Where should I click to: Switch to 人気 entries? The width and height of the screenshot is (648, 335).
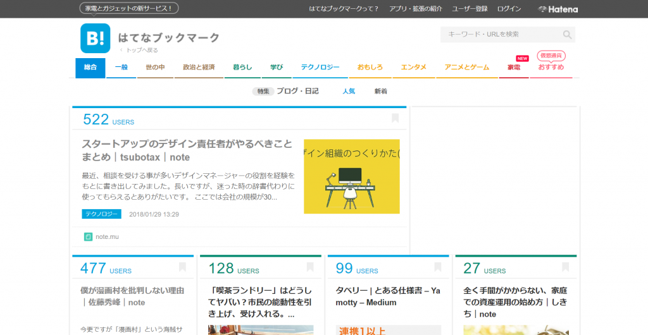coord(349,92)
